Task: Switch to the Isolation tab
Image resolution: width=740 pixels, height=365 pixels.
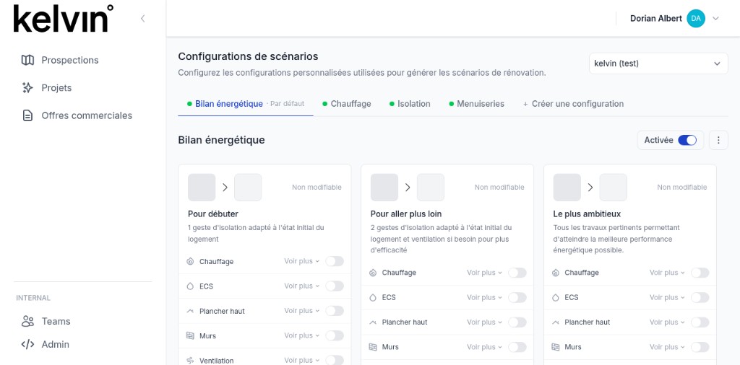Action: pos(410,104)
